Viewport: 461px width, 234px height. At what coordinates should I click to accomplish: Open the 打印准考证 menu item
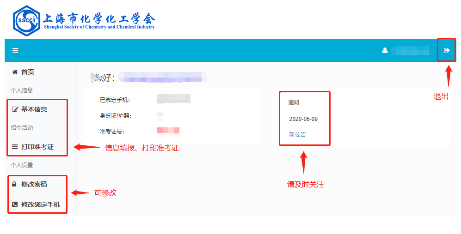click(x=37, y=147)
